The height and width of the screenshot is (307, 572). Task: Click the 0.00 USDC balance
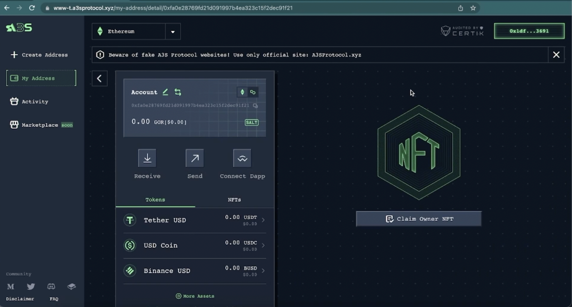241,243
